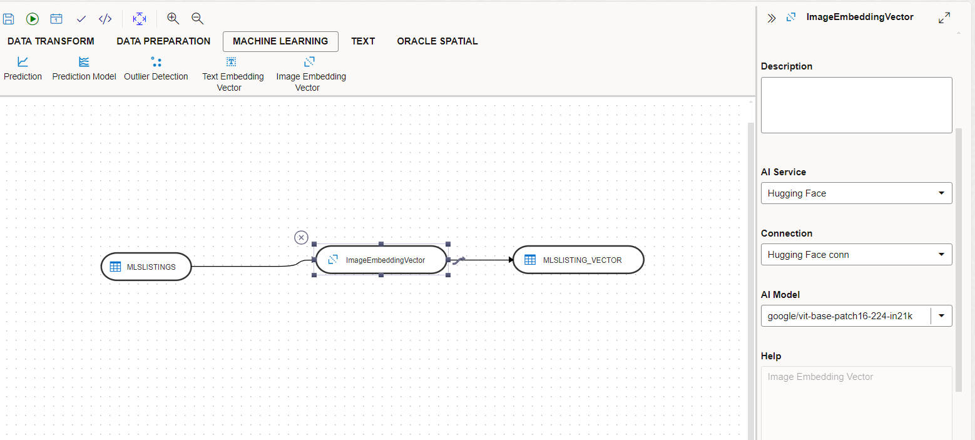The width and height of the screenshot is (975, 440).
Task: Click the ImageEmbeddingVector panel title text
Action: pyautogui.click(x=860, y=18)
